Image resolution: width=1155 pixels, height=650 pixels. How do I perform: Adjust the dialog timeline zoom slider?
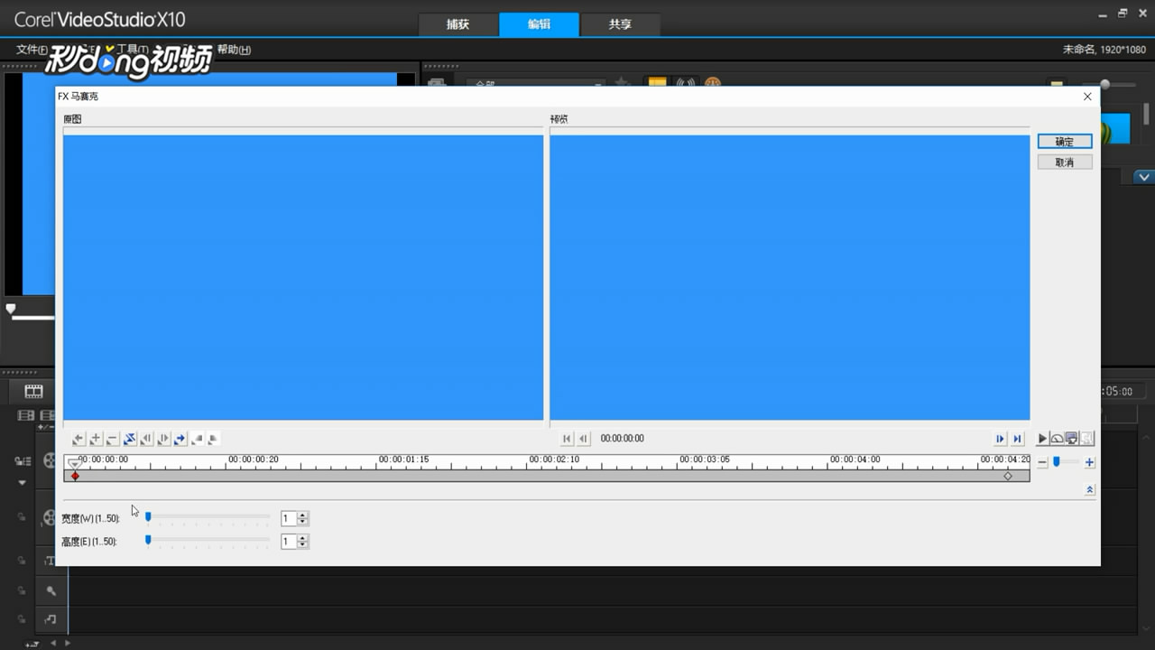pos(1066,462)
